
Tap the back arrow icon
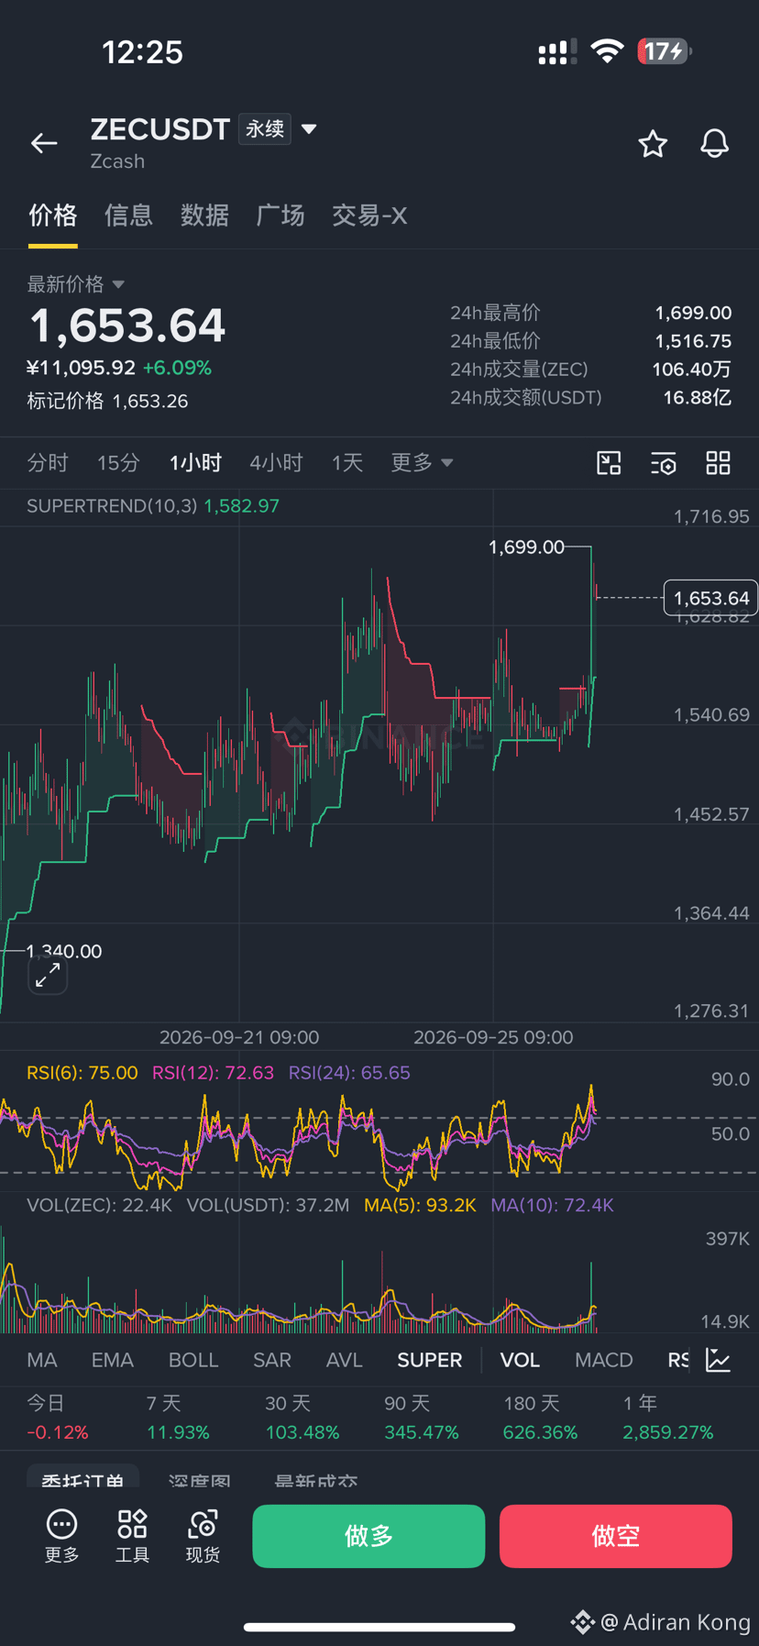44,143
